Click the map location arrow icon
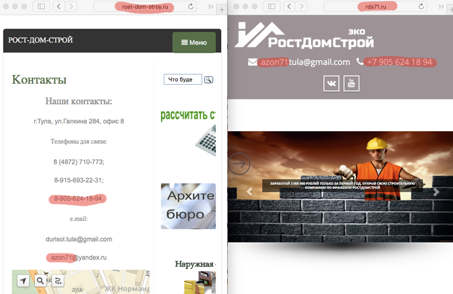 23,281
